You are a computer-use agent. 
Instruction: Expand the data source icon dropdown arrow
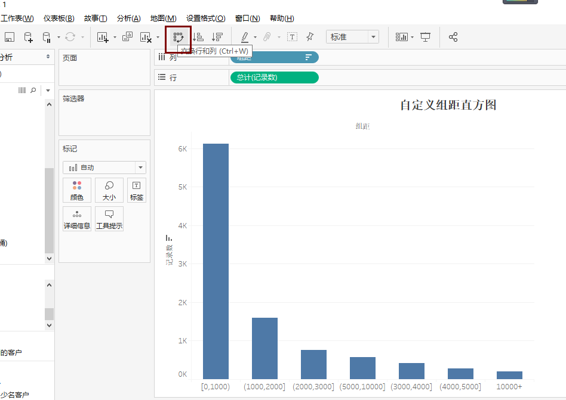pyautogui.click(x=59, y=37)
